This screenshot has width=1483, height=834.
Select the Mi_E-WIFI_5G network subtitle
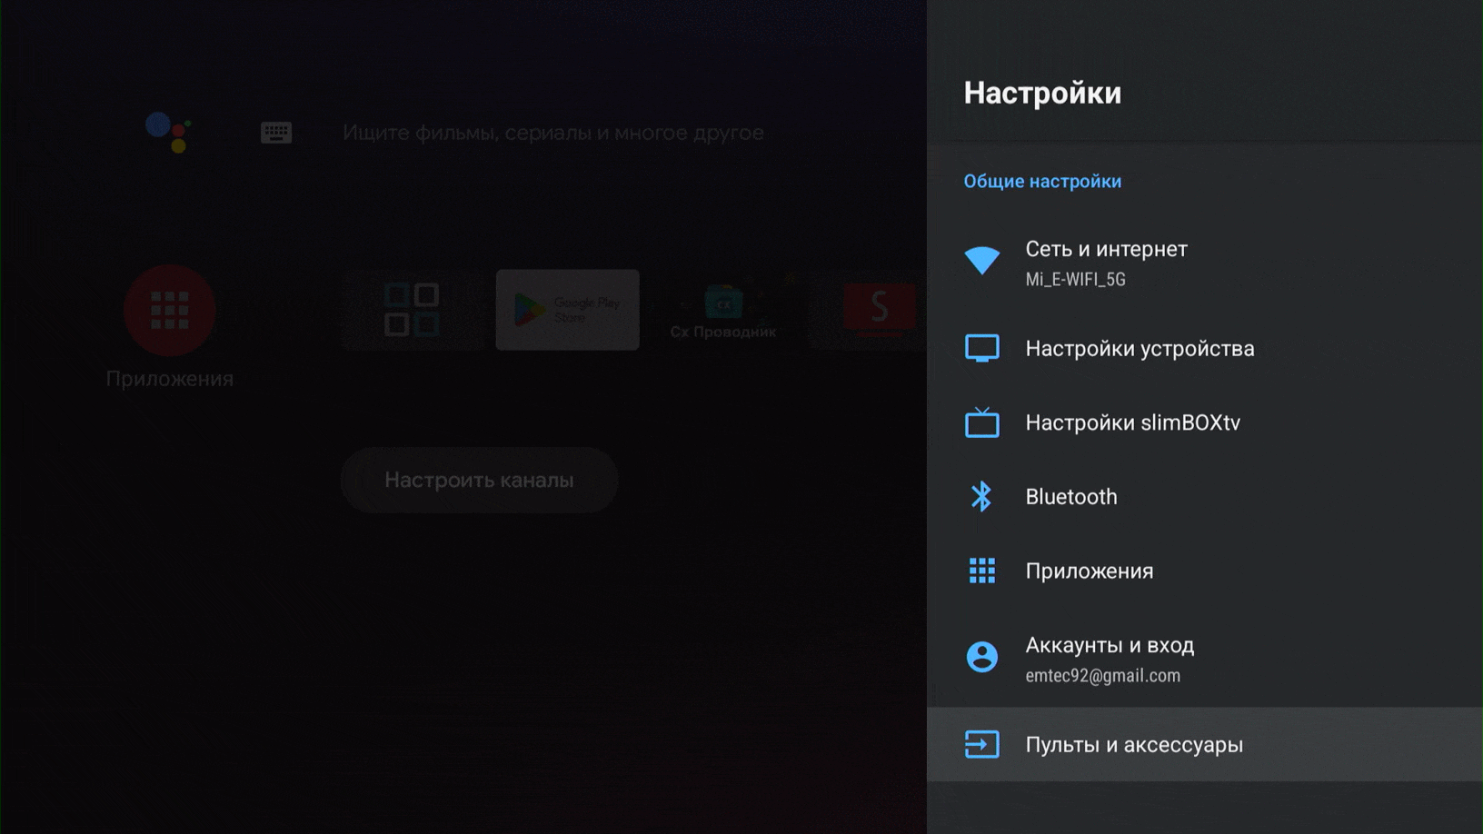point(1075,280)
